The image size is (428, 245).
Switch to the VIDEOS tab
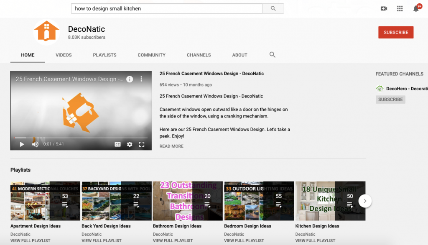pyautogui.click(x=64, y=55)
